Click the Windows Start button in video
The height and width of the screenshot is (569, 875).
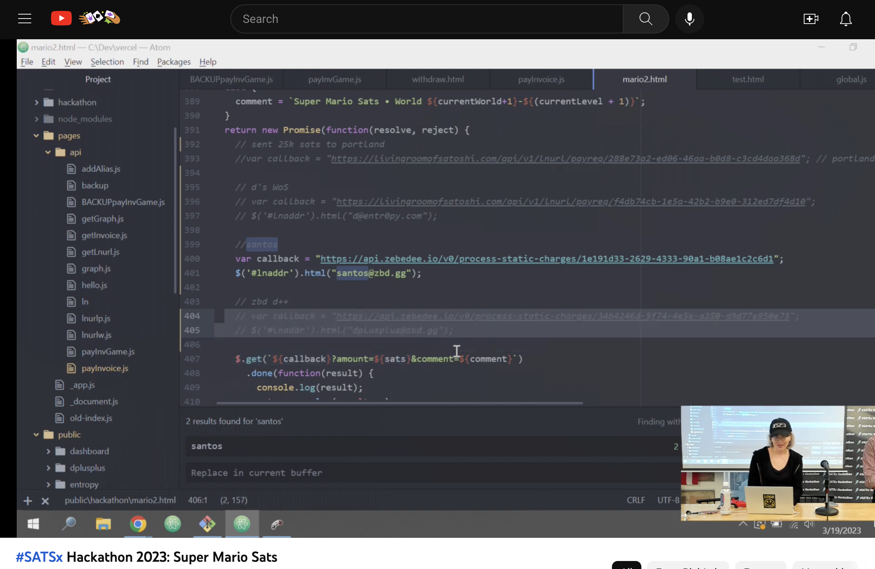pyautogui.click(x=33, y=524)
